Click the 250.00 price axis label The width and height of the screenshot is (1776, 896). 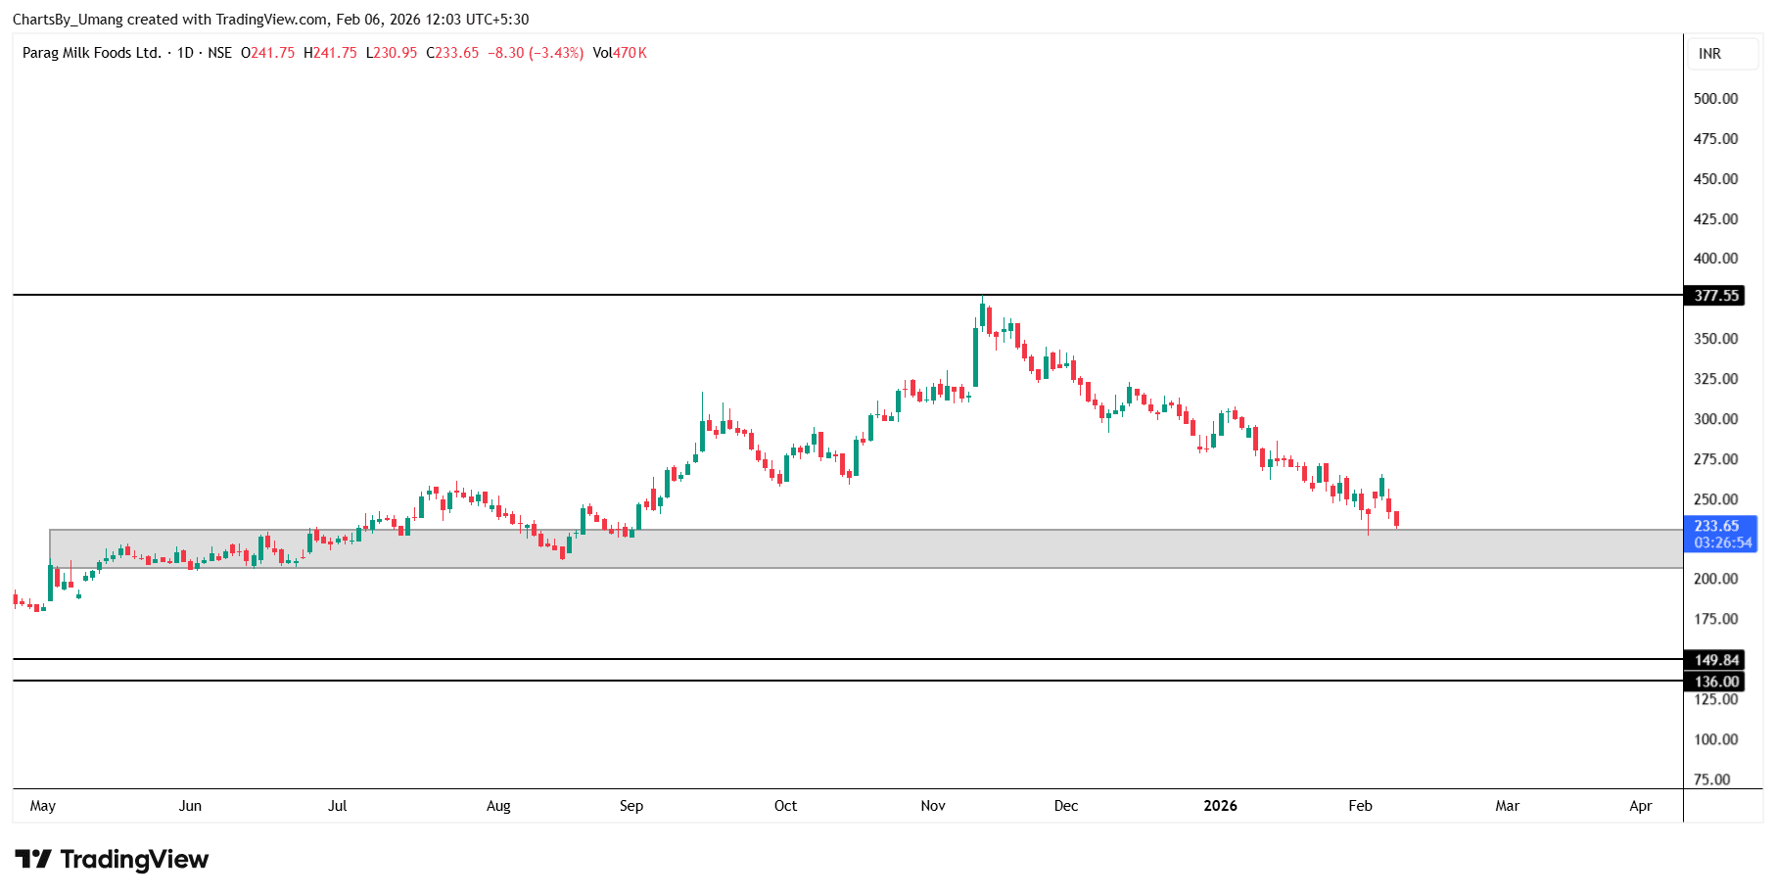[1715, 499]
